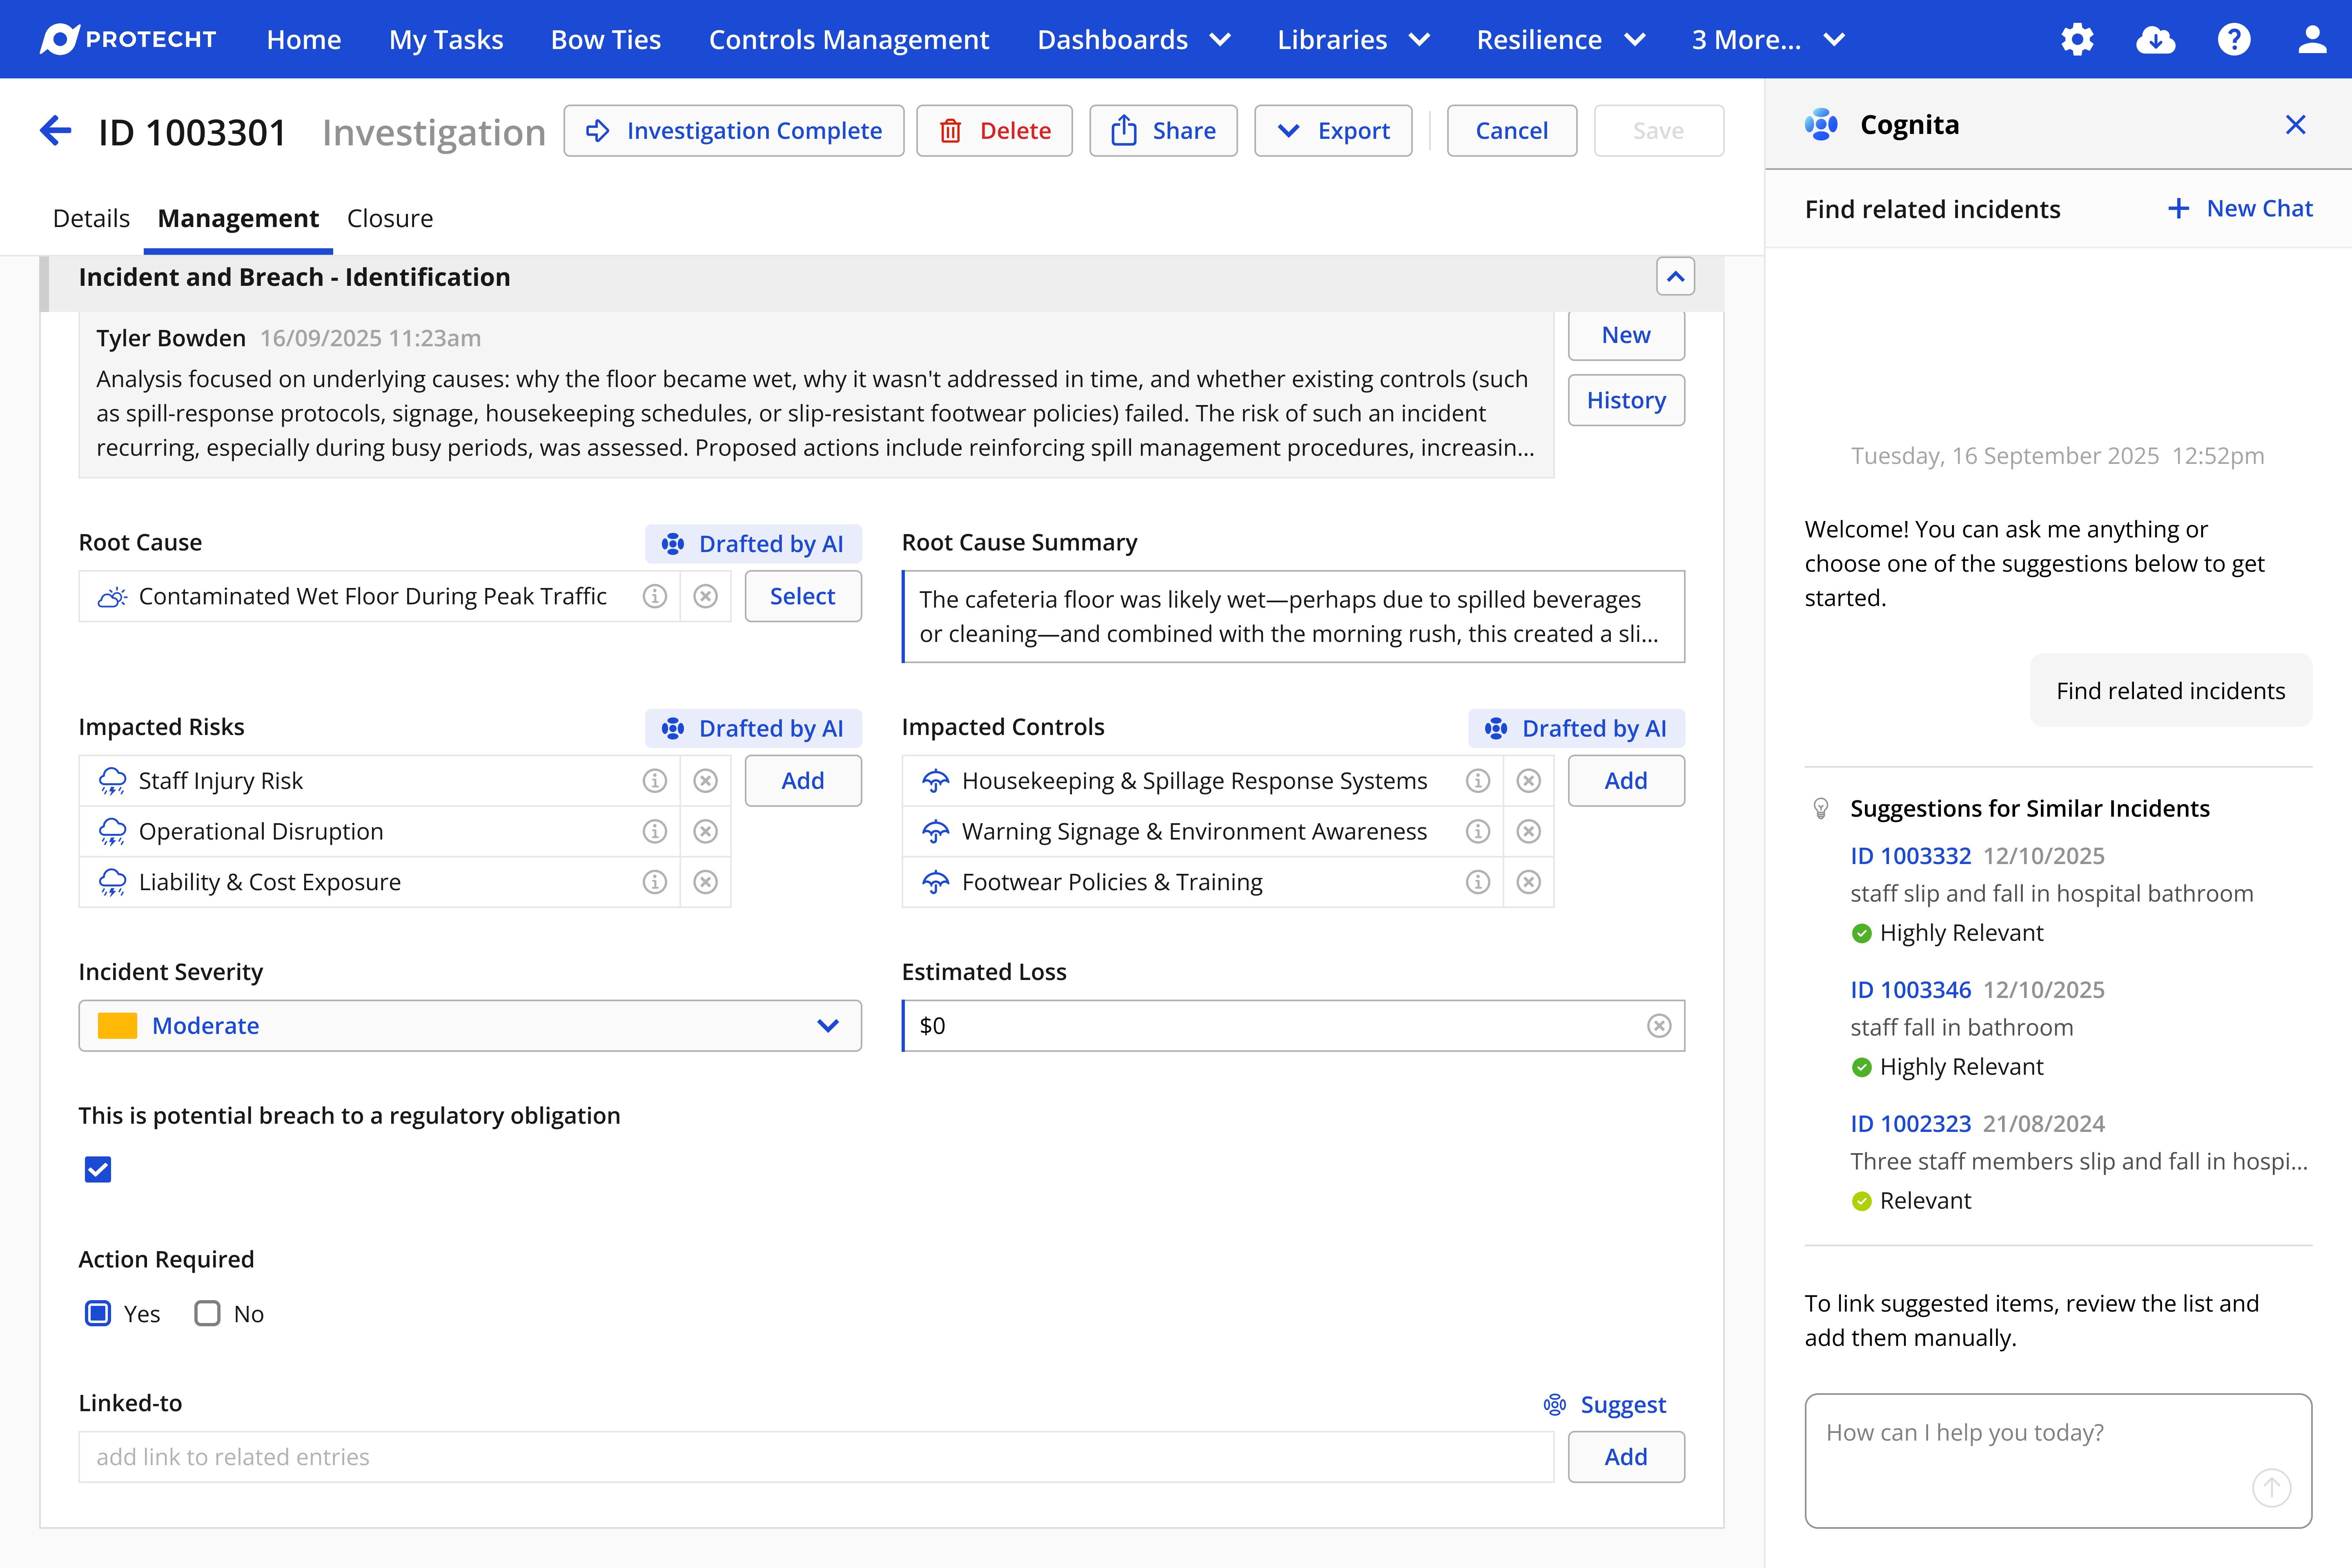This screenshot has height=1568, width=2352.
Task: Uncheck the regulatory obligation breach checkbox
Action: coord(98,1169)
